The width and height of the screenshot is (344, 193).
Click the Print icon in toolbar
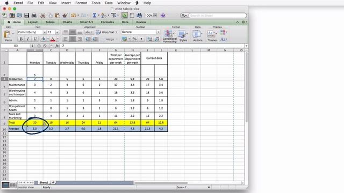coord(34,15)
